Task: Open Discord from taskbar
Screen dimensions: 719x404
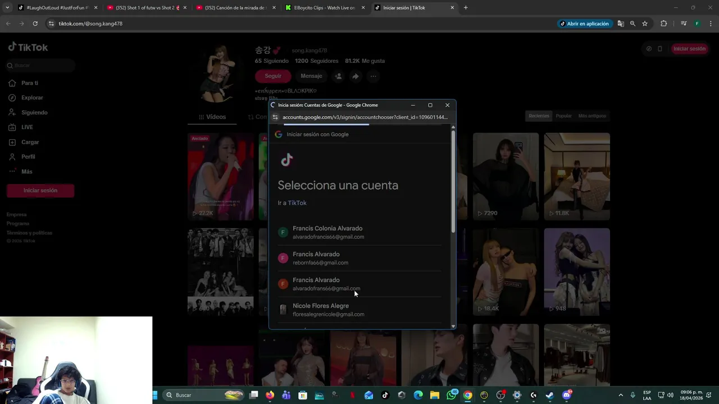Action: click(567, 395)
